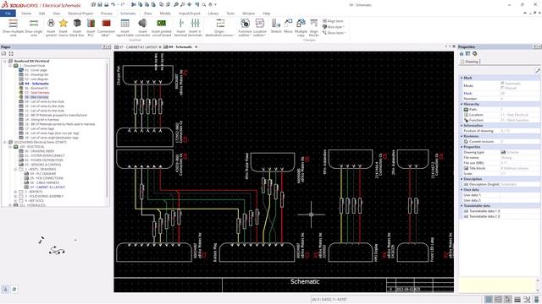
Task: Open the Home ribbon tab
Action: click(x=26, y=14)
